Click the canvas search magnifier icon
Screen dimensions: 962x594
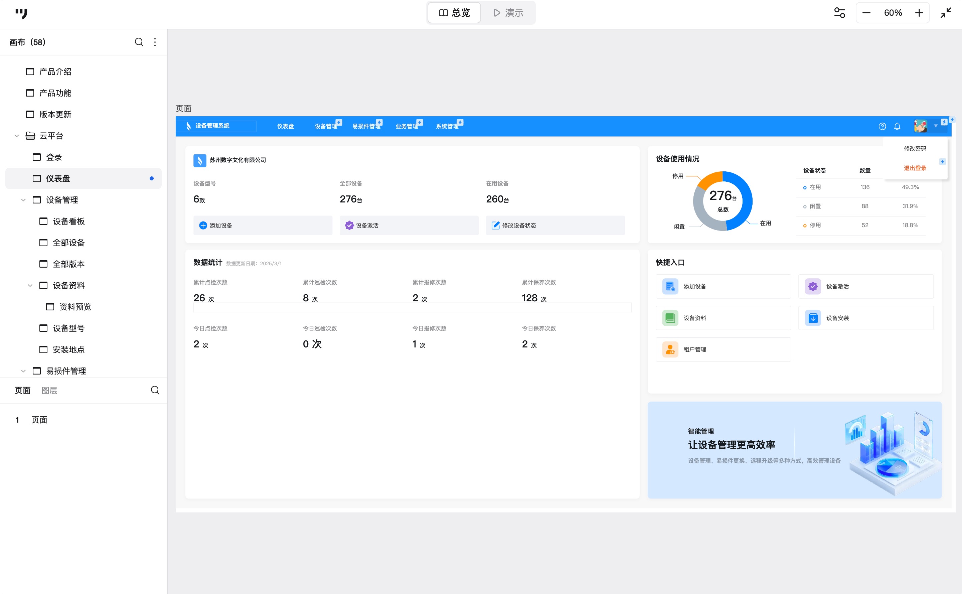pos(139,42)
